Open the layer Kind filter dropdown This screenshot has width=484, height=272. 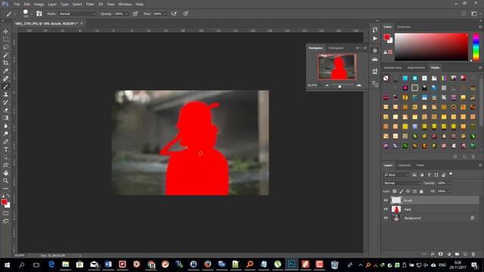[x=396, y=175]
